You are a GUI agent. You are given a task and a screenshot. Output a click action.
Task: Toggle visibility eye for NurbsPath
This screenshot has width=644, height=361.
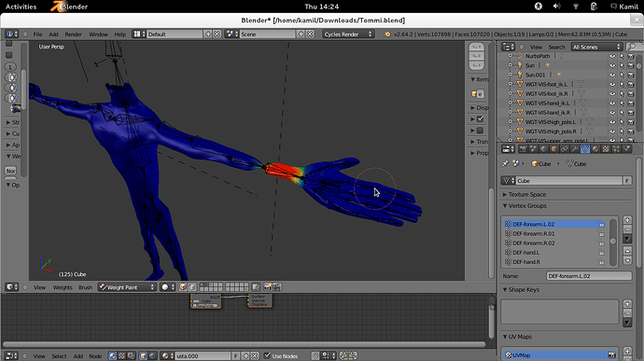(x=612, y=56)
